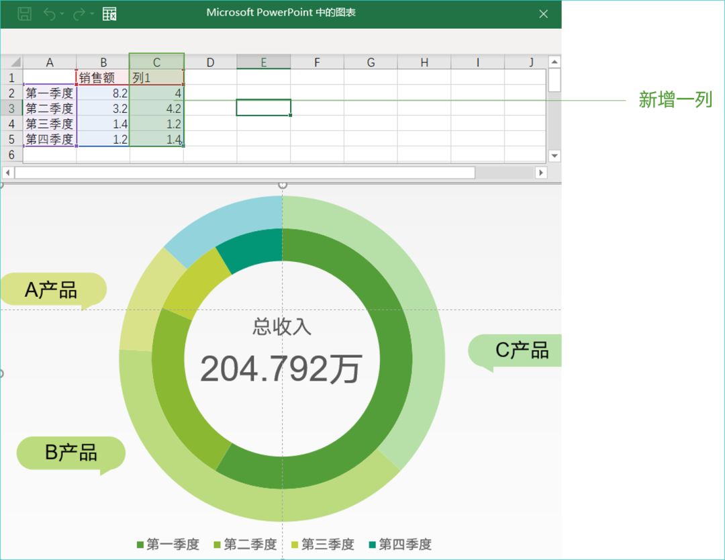Click the Undo arrow icon

point(50,14)
